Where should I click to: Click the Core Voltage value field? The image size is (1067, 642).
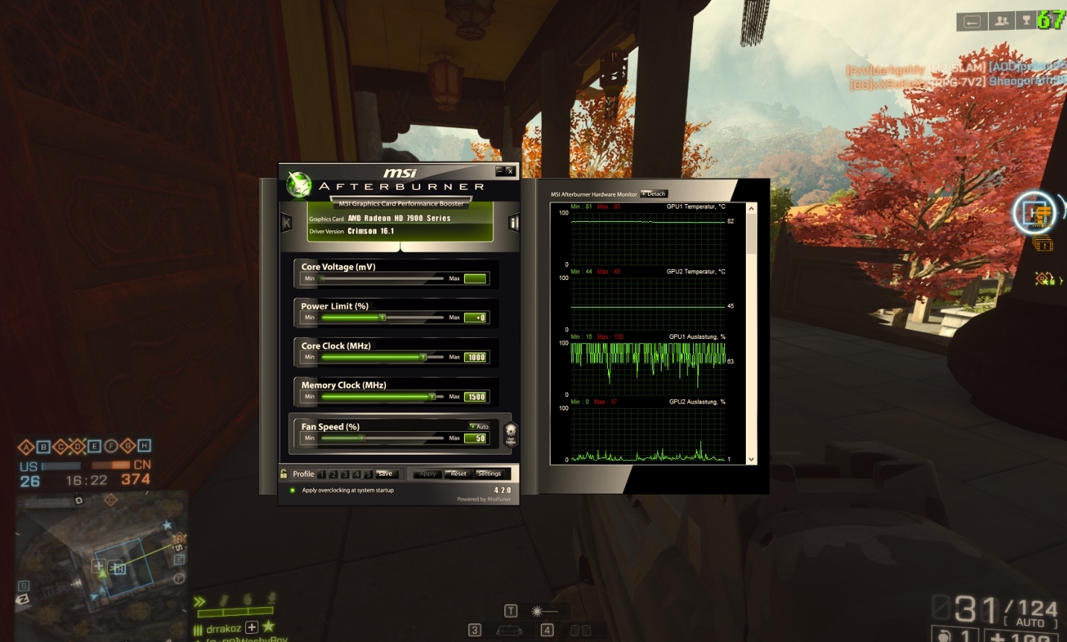pos(475,279)
